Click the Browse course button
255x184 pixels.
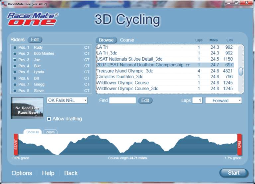point(106,40)
